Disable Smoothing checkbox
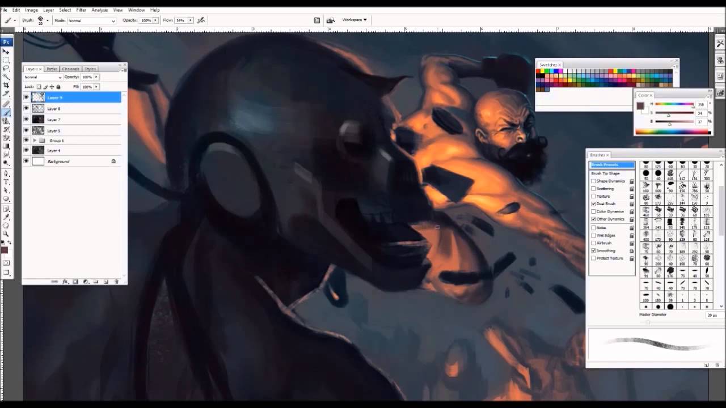726x408 pixels. click(x=593, y=250)
